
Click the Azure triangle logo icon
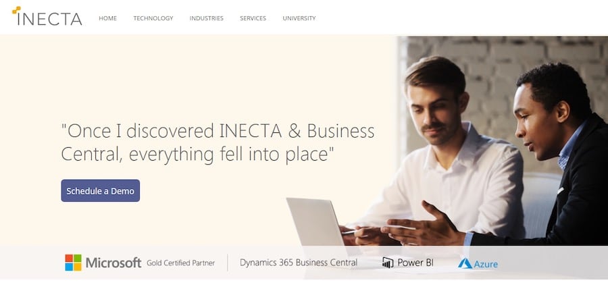465,263
